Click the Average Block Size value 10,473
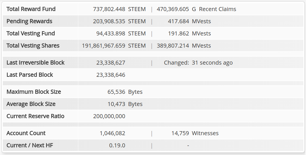This screenshot has height=155, width=306. [x=116, y=104]
